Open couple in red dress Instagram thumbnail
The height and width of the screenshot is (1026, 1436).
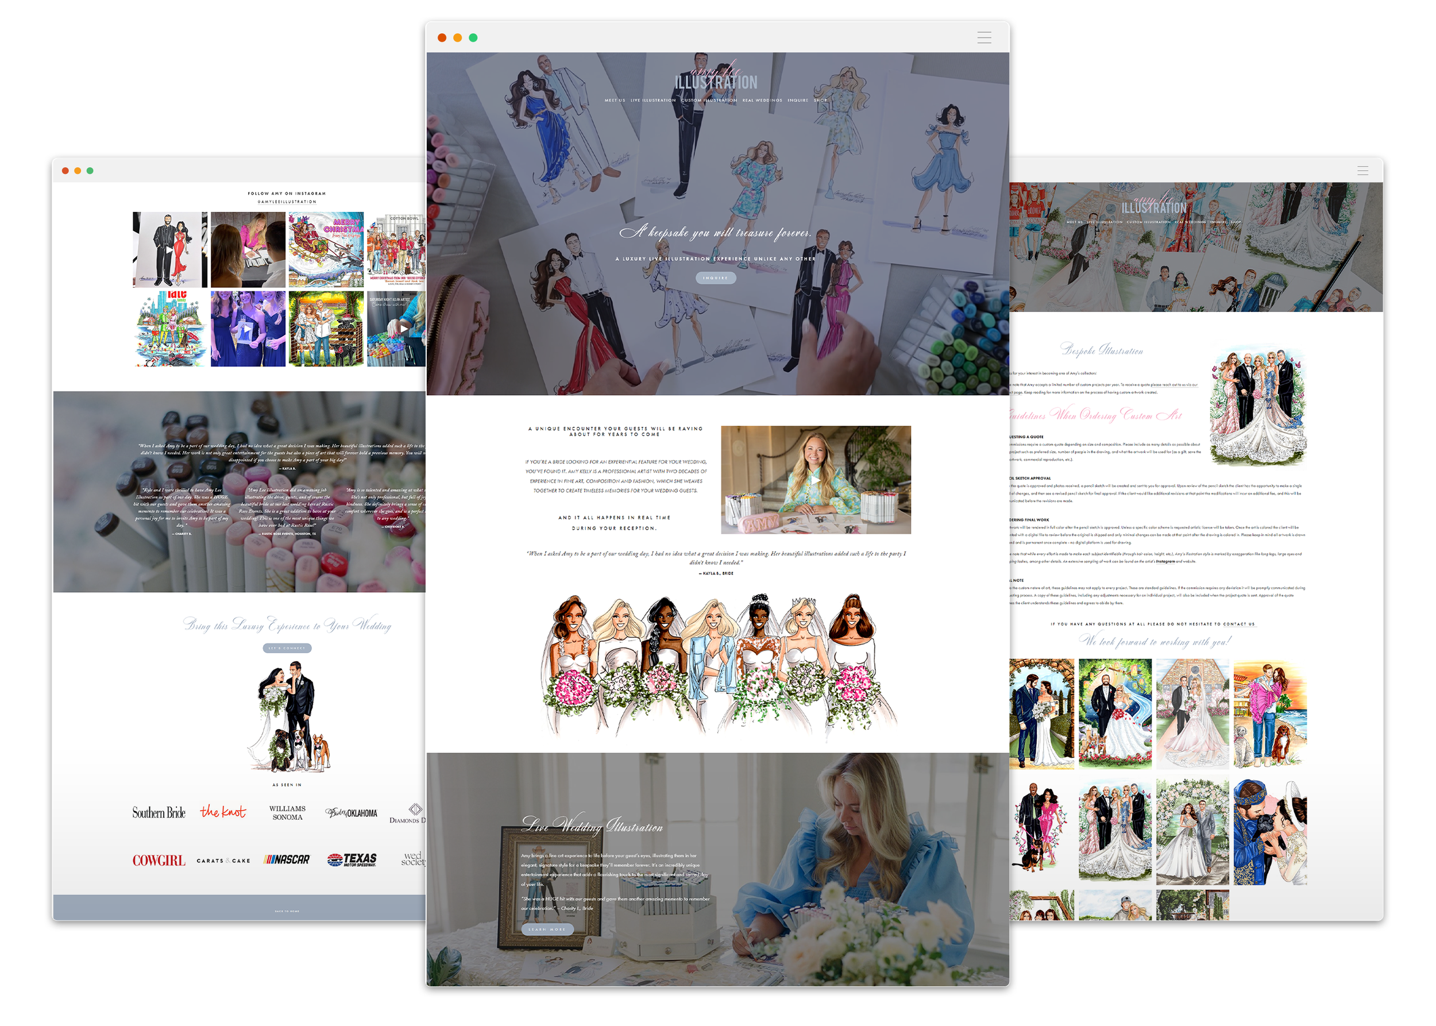point(169,249)
